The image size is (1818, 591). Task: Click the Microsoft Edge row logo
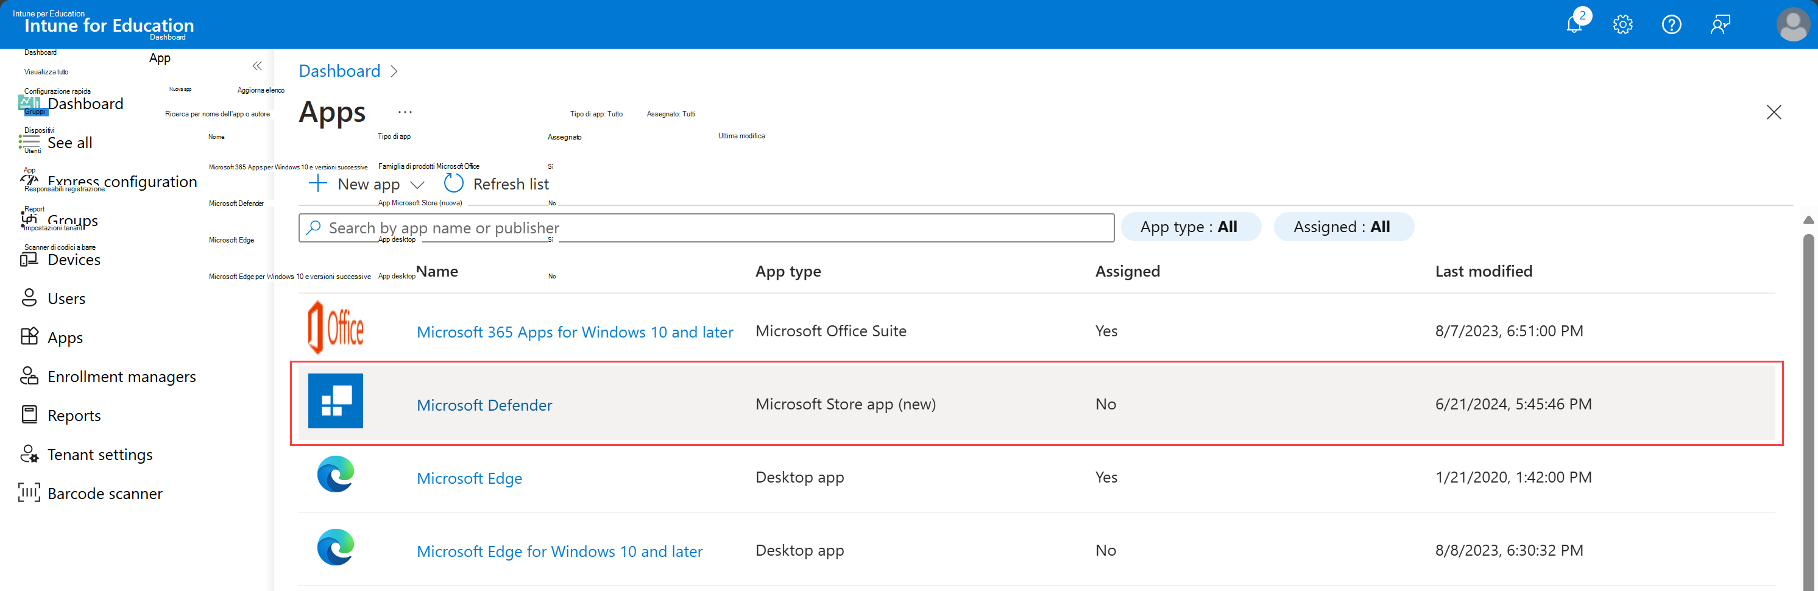336,474
